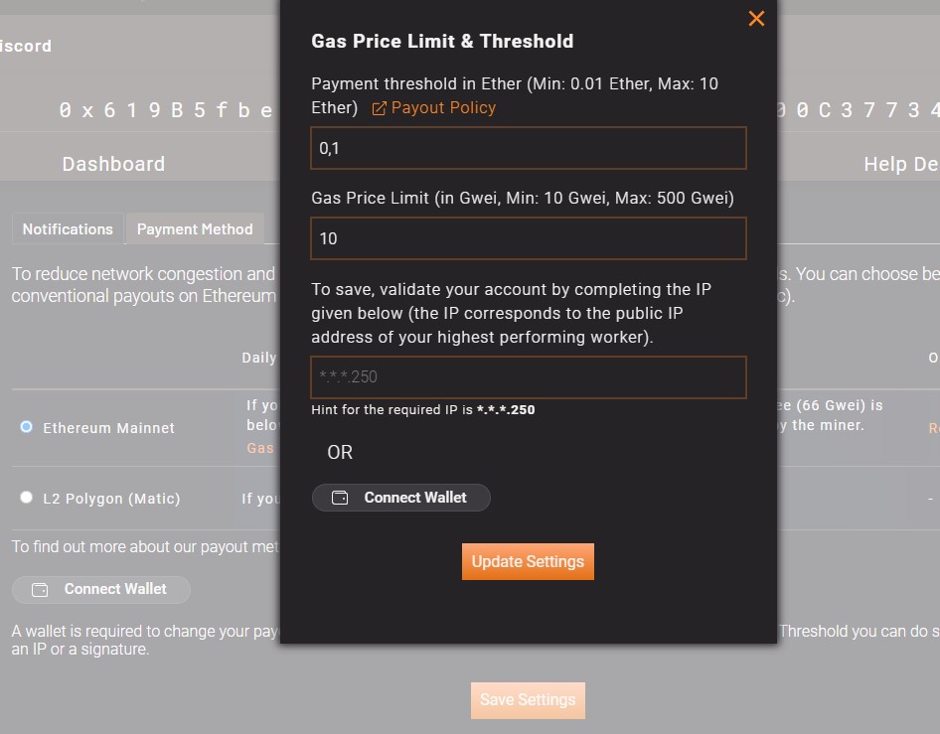
Task: Click the page's Connect Wallet button
Action: coord(101,590)
